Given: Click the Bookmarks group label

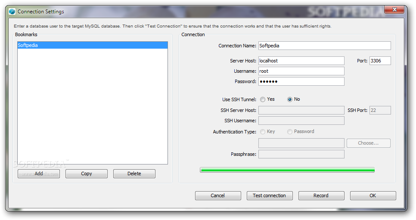Looking at the screenshot, I should (x=26, y=34).
